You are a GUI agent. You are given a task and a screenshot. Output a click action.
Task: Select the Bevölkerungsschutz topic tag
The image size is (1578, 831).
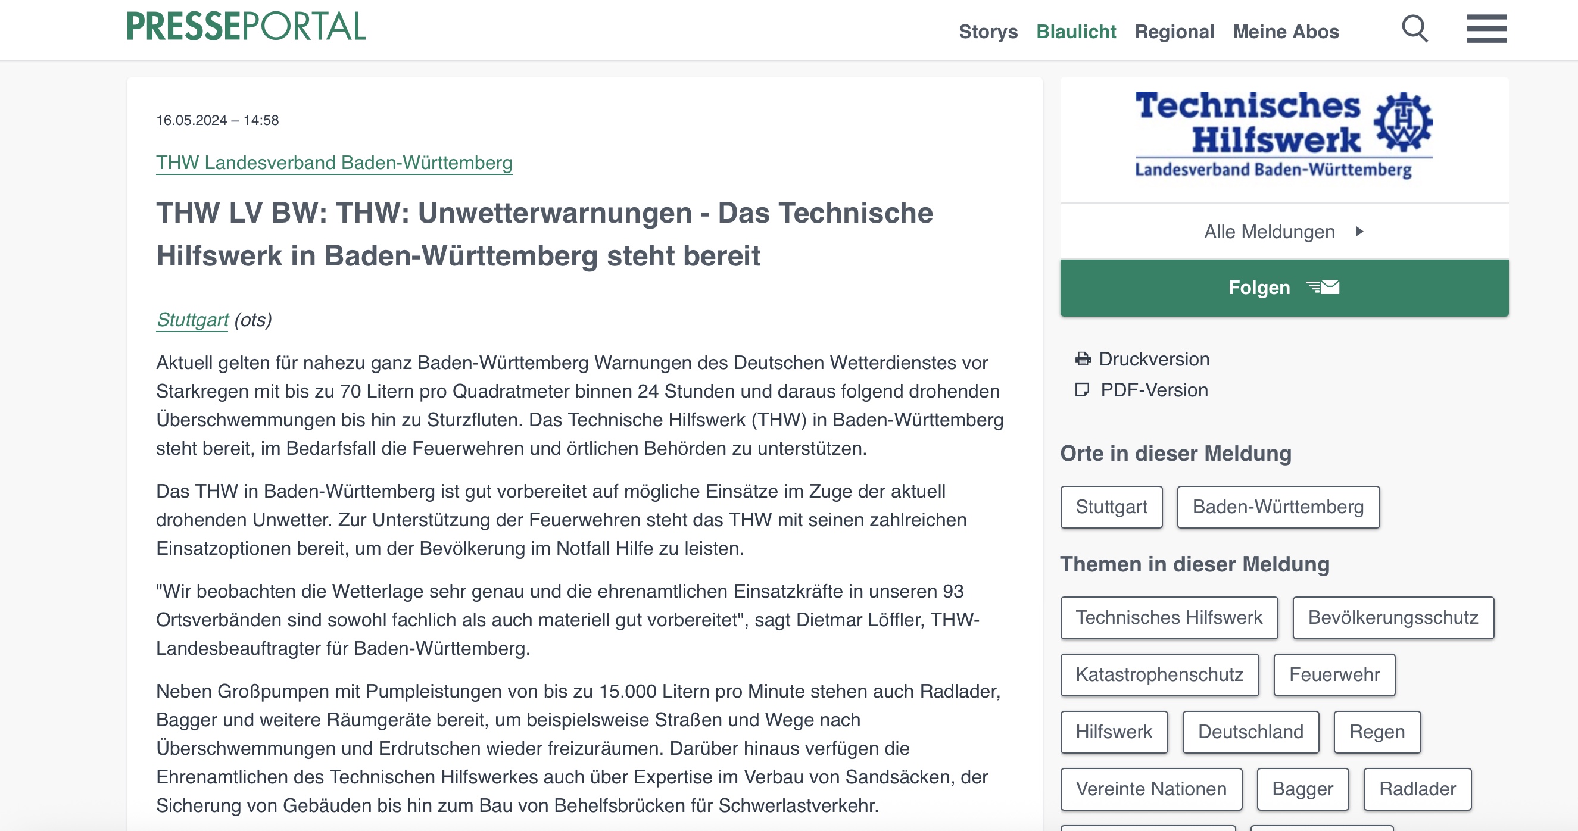tap(1393, 618)
